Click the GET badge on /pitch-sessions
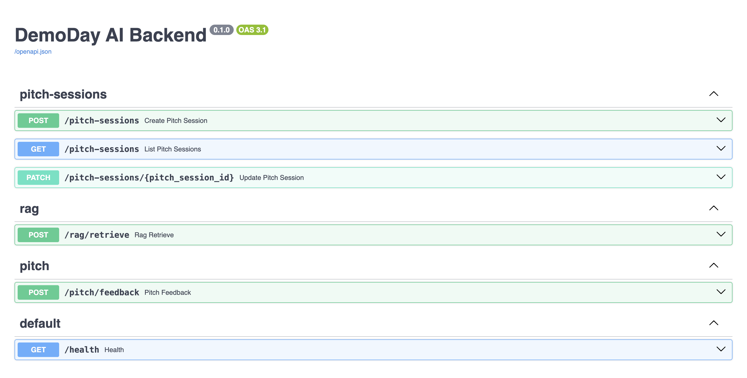This screenshot has width=747, height=378. click(x=38, y=149)
